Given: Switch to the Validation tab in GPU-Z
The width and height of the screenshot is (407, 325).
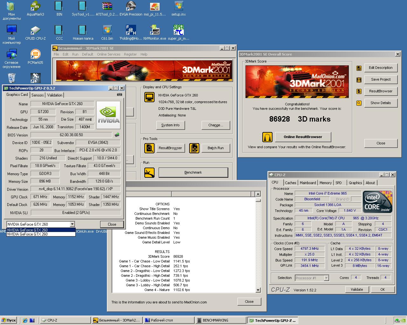Looking at the screenshot, I should pyautogui.click(x=55, y=95).
